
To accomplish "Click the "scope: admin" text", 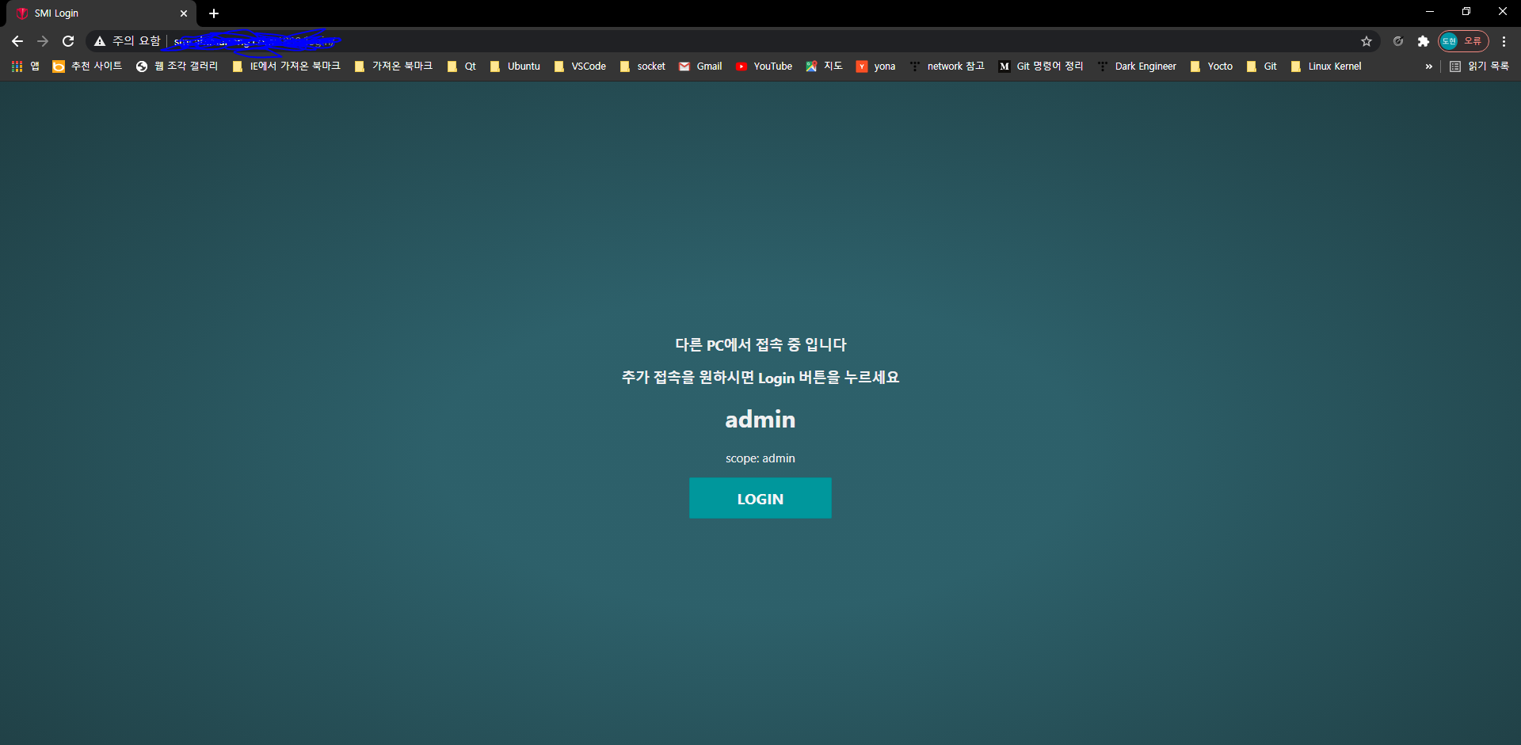I will [760, 458].
